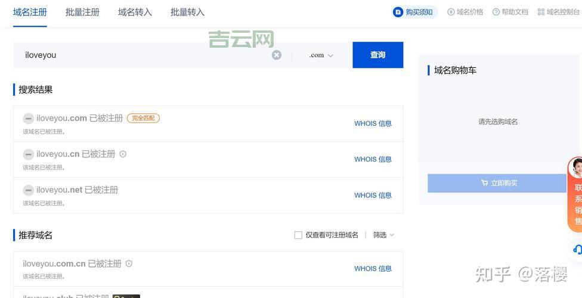This screenshot has width=582, height=298.
Task: Select the iloveyou.cn 已被注册 result text
Action: pyautogui.click(x=76, y=154)
